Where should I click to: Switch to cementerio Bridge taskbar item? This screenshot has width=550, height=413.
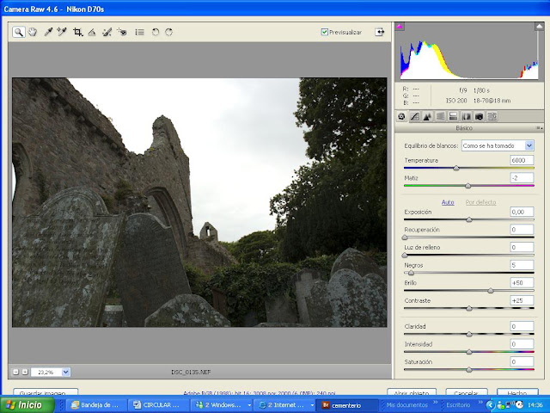(346, 405)
